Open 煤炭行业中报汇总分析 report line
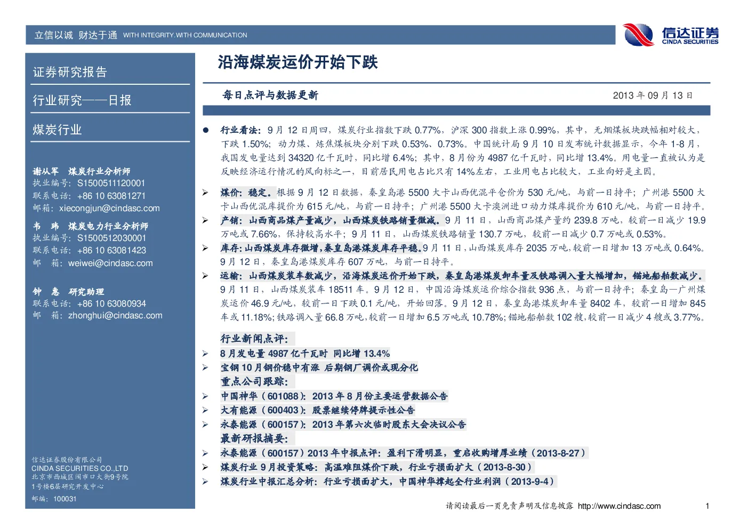This screenshot has width=748, height=529. click(x=388, y=482)
